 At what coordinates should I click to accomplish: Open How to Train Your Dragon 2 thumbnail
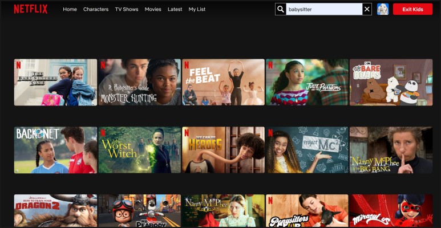pos(56,210)
